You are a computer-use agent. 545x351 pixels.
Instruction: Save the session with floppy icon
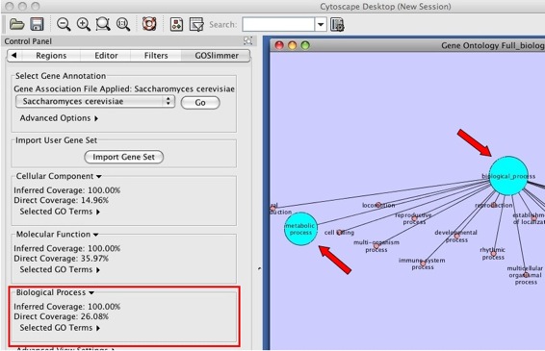(37, 24)
